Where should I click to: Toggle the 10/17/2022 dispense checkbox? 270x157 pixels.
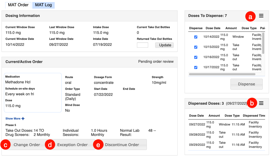click(196, 67)
